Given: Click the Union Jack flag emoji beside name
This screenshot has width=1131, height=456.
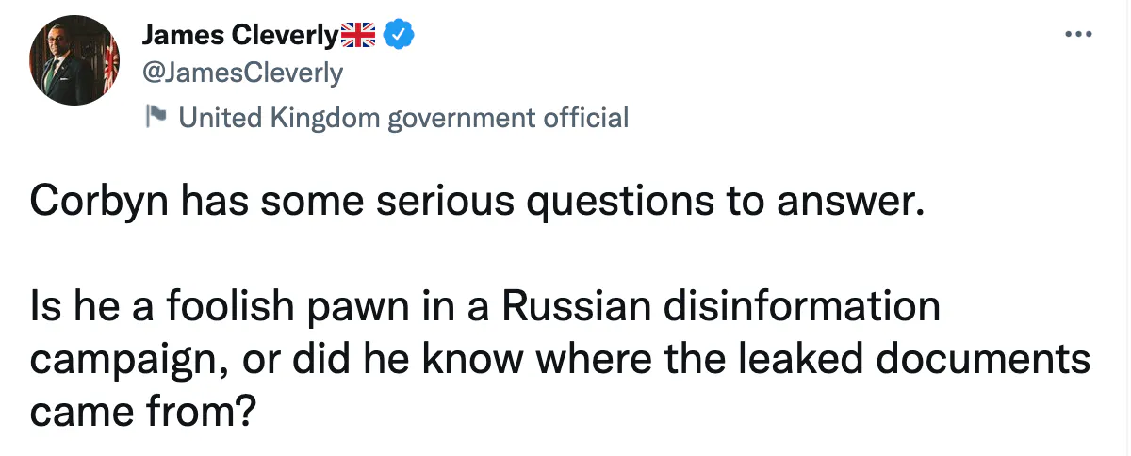Looking at the screenshot, I should (359, 36).
